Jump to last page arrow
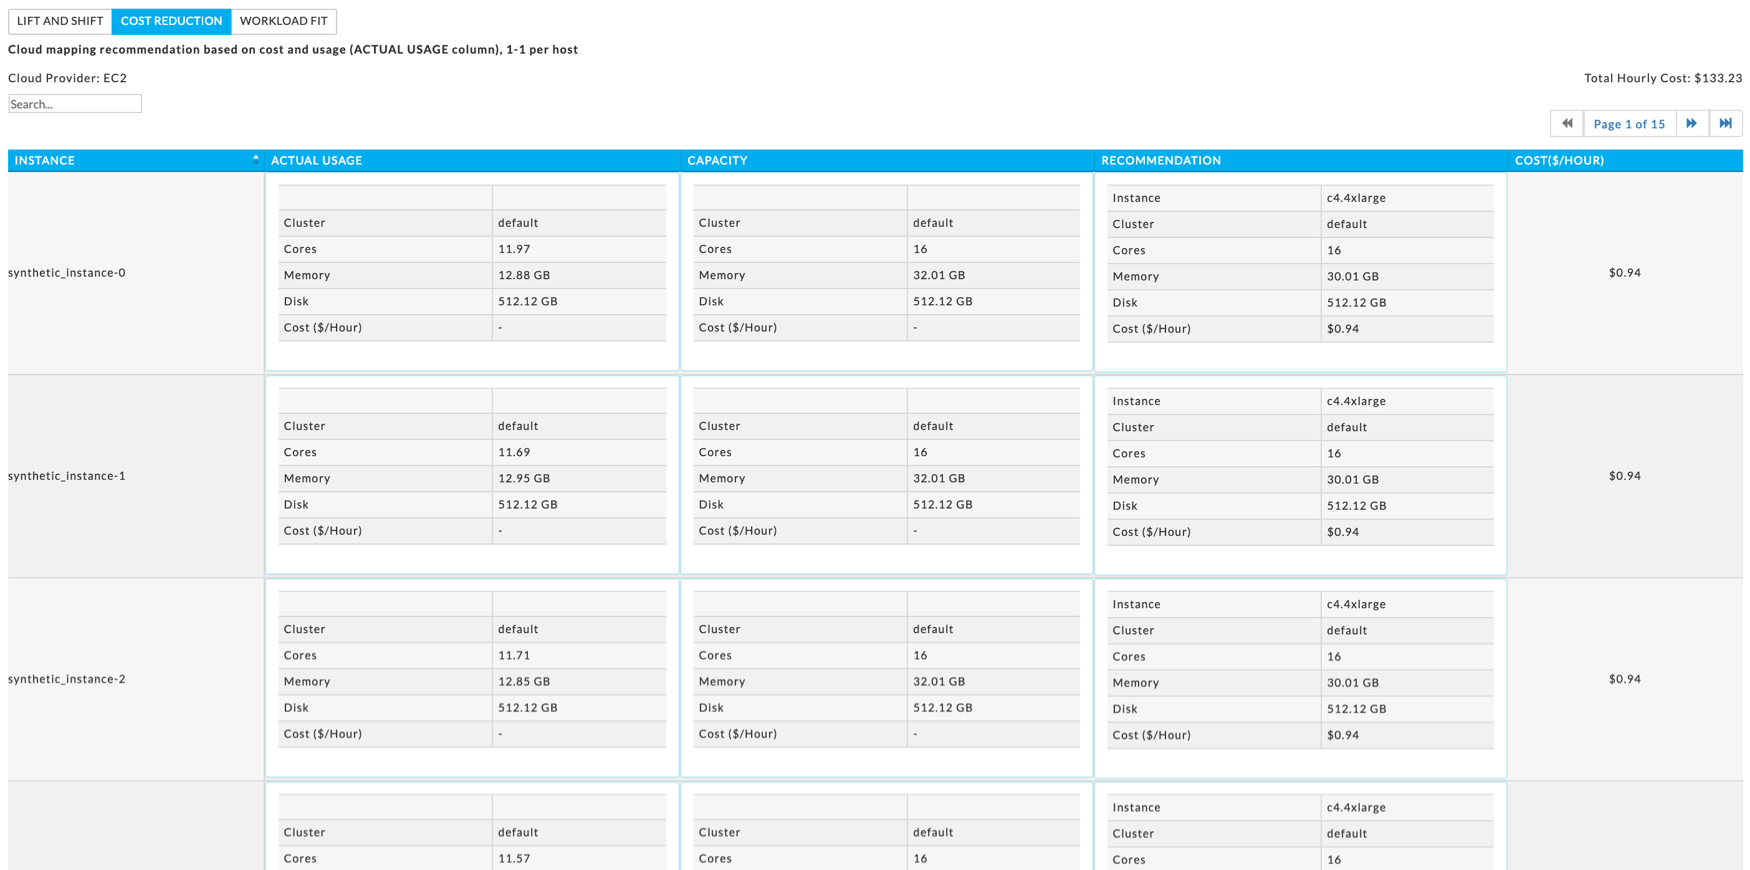 pyautogui.click(x=1726, y=123)
